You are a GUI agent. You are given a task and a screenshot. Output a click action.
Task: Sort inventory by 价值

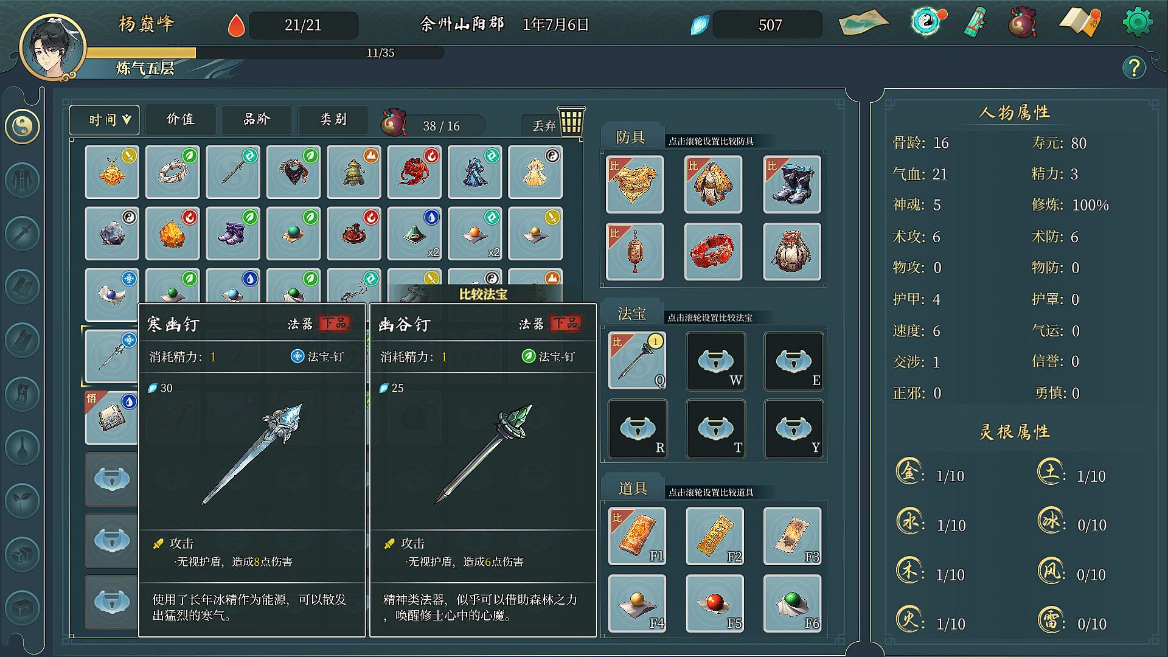pos(181,120)
